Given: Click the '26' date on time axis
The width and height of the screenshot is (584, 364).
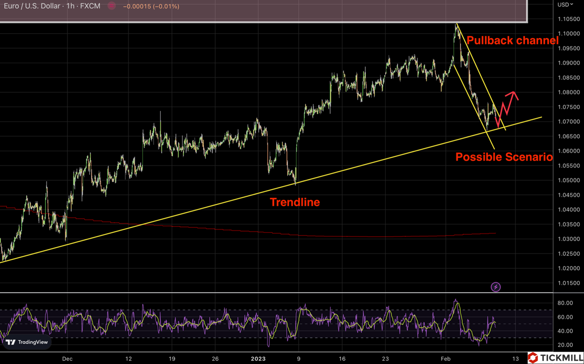Looking at the screenshot, I should [214, 359].
